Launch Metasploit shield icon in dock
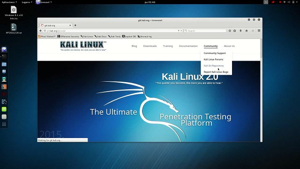The height and width of the screenshot is (169, 300). 4,71
